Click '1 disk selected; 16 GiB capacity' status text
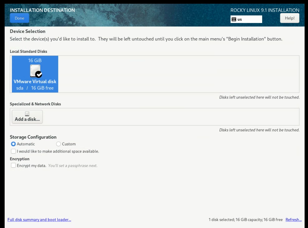 pyautogui.click(x=246, y=220)
